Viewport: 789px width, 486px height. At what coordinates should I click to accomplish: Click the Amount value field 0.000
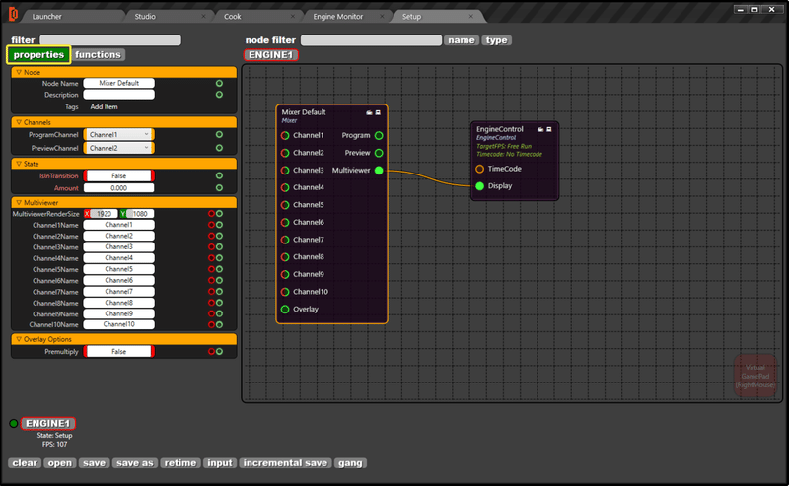click(118, 187)
